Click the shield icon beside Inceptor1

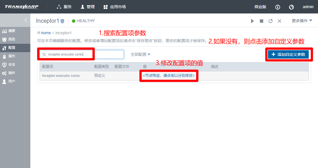click(62, 21)
